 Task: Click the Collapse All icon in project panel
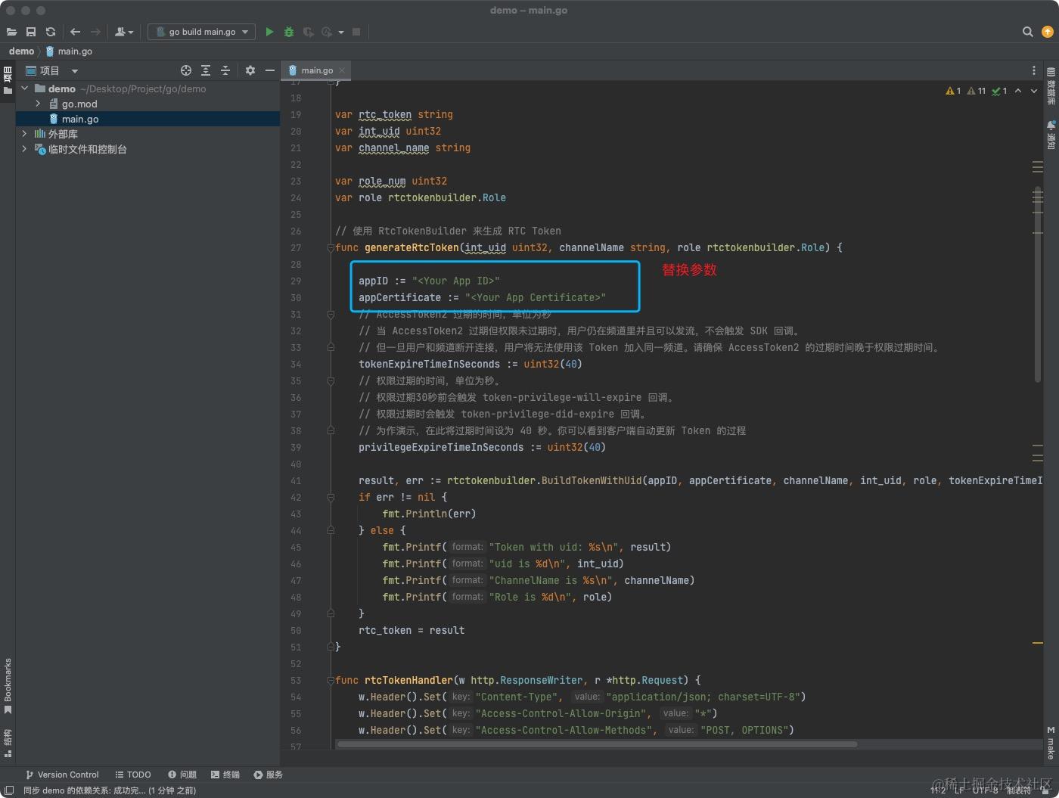pos(225,70)
